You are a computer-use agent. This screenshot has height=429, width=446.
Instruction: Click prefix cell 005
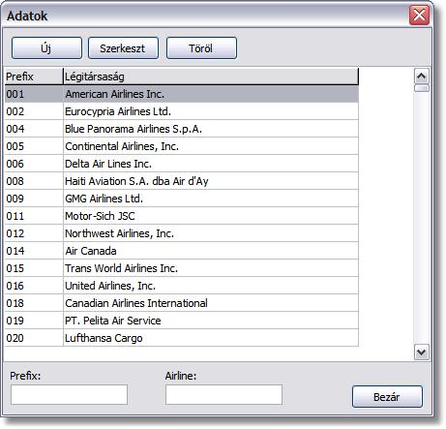[x=34, y=146]
